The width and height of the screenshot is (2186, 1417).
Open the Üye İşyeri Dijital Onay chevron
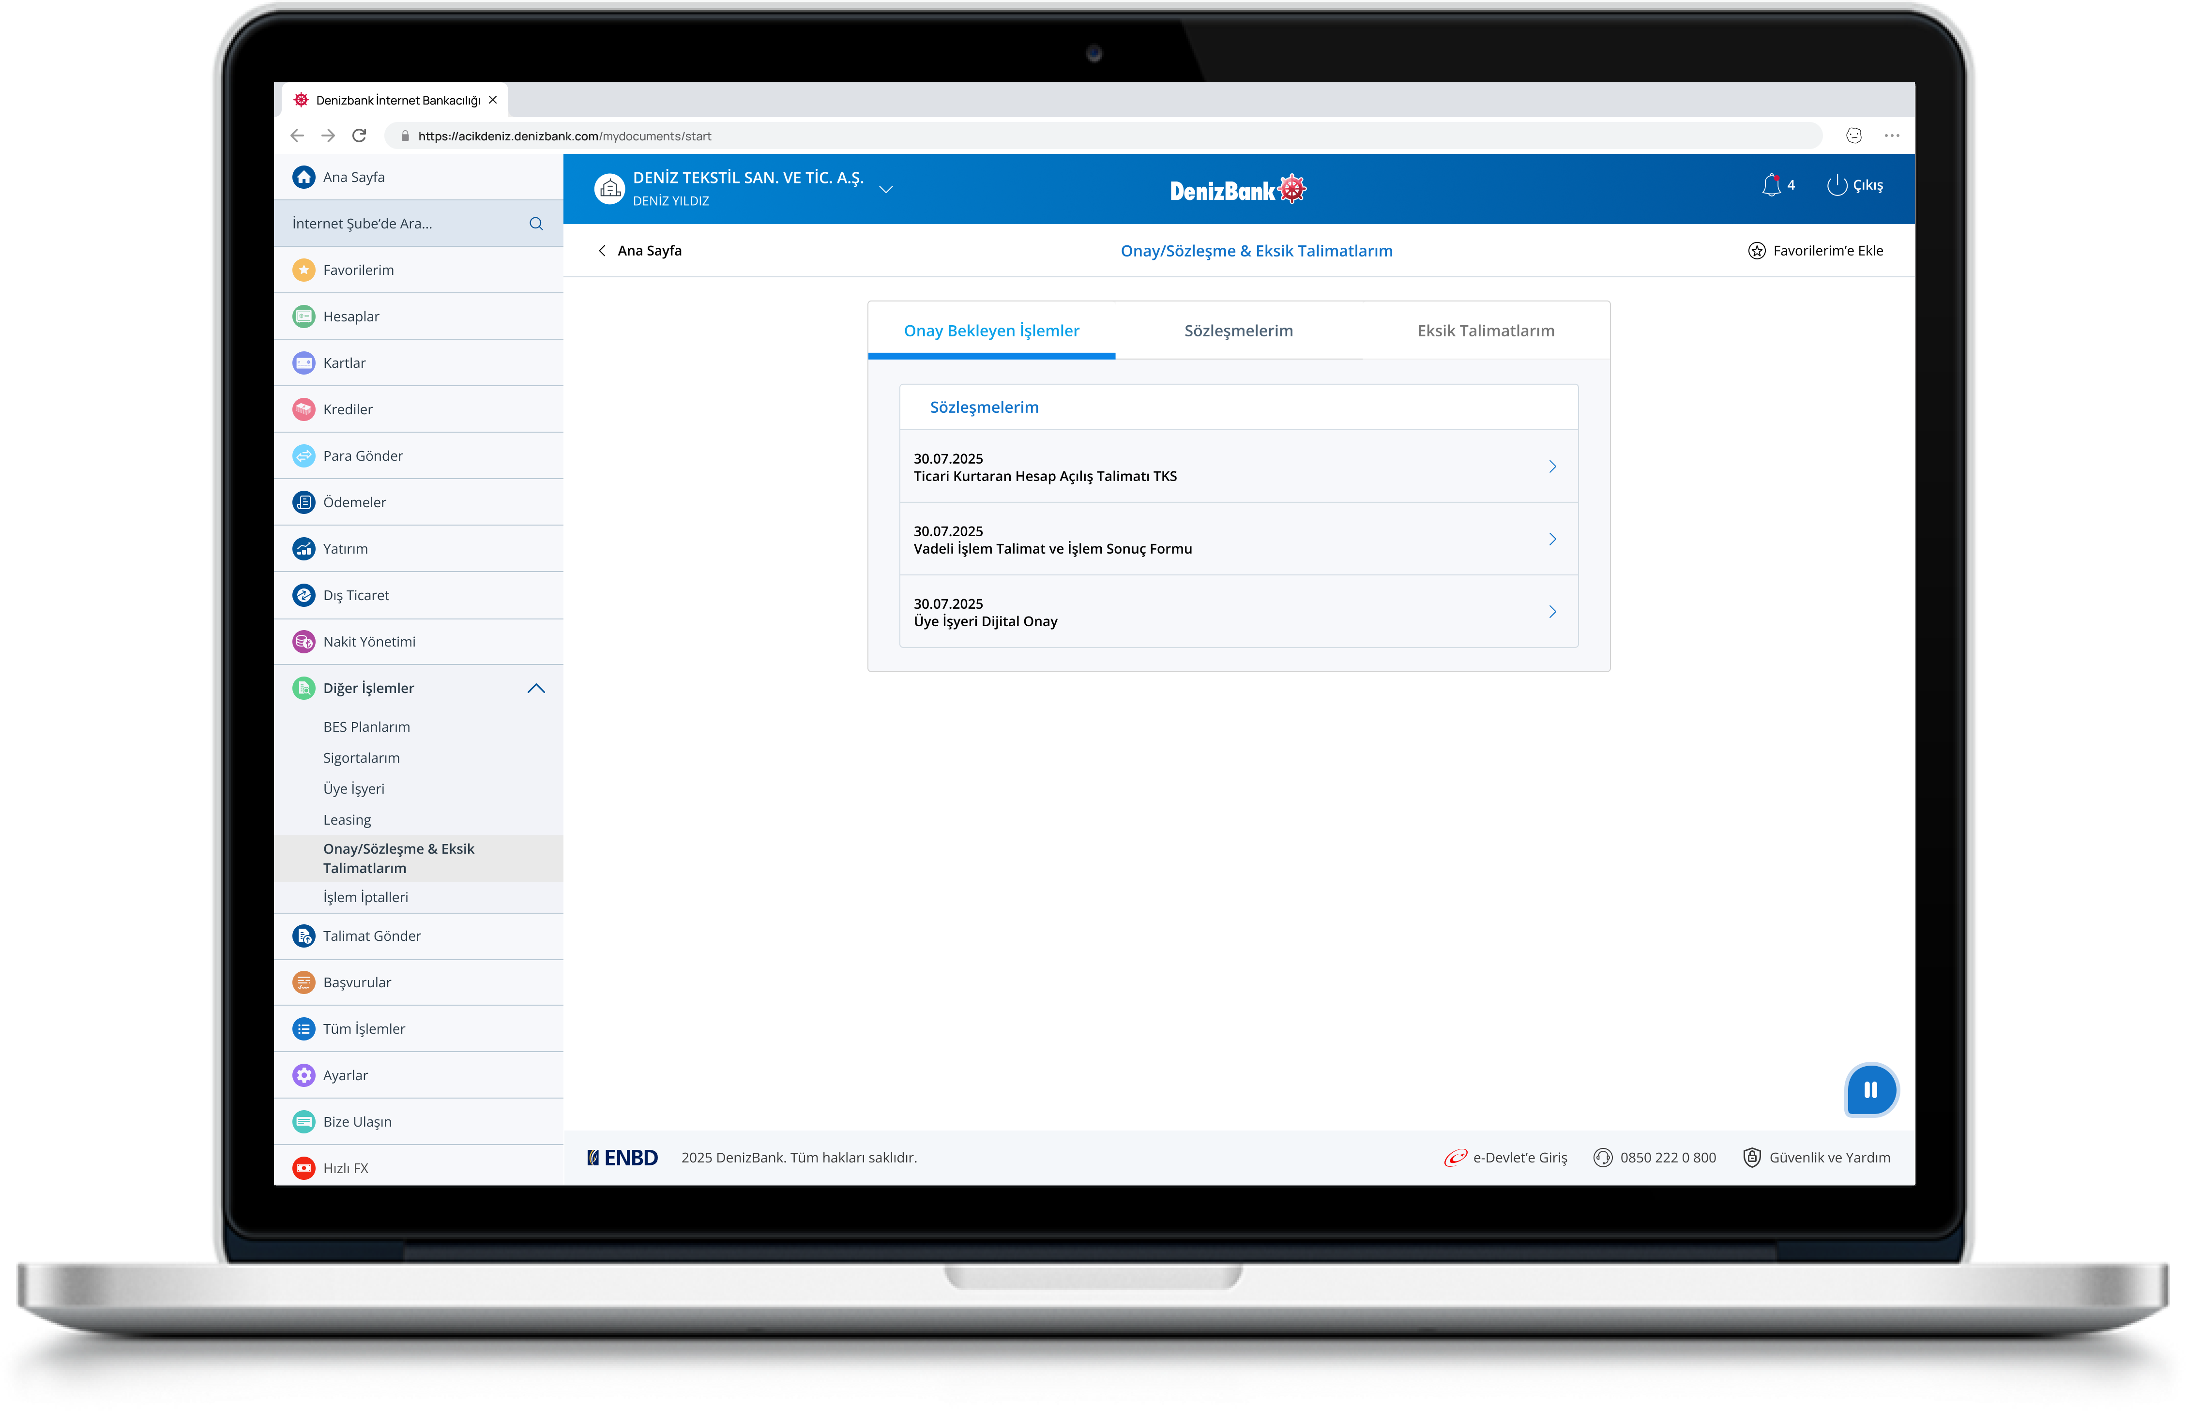click(x=1552, y=612)
